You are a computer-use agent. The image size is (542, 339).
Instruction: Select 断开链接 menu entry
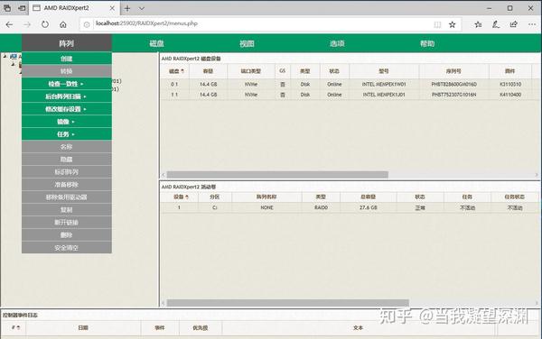pyautogui.click(x=66, y=223)
